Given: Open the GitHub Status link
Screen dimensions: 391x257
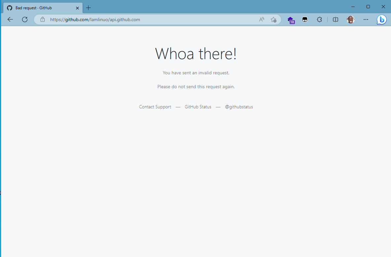Looking at the screenshot, I should (198, 107).
